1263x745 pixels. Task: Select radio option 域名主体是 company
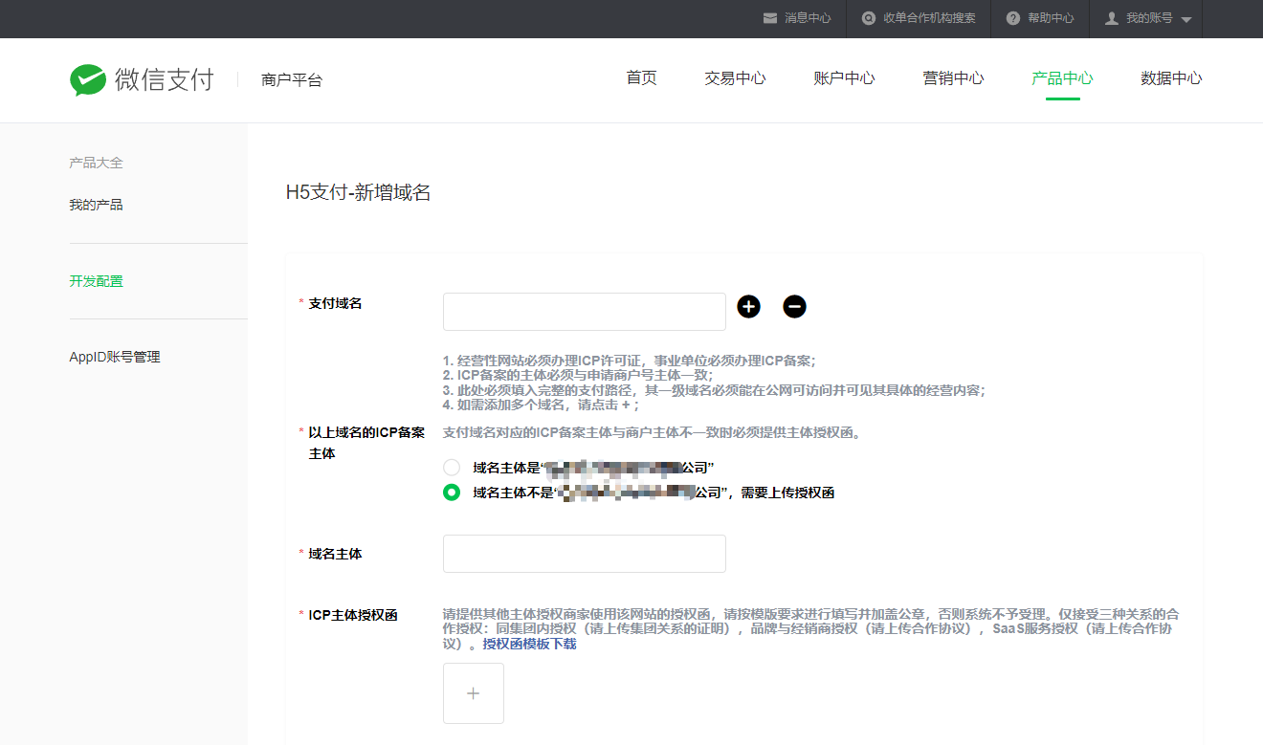(452, 468)
